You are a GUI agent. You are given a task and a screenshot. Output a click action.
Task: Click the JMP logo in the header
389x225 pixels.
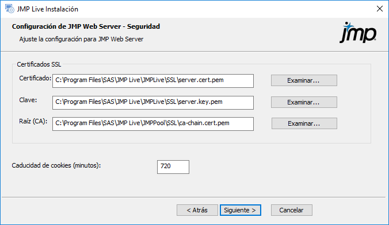(358, 32)
